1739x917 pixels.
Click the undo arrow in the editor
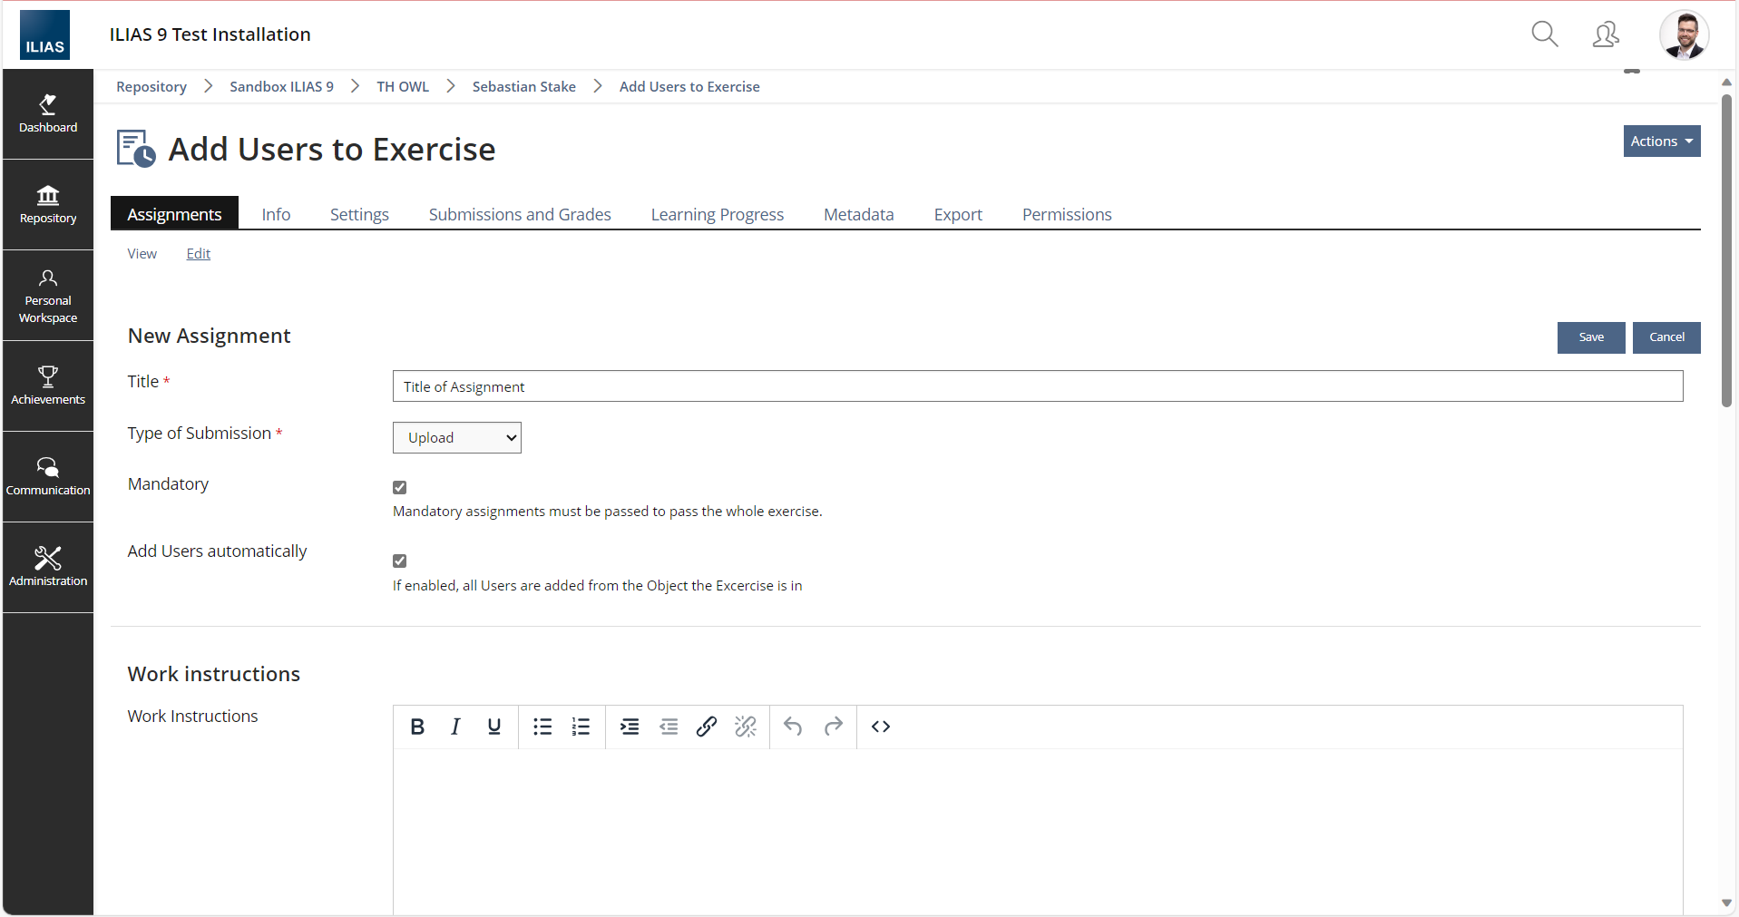[x=793, y=727]
